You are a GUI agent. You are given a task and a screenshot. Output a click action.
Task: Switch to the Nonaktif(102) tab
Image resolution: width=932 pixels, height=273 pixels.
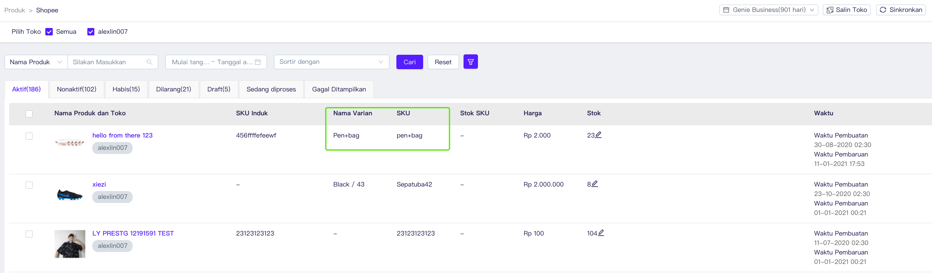coord(77,89)
